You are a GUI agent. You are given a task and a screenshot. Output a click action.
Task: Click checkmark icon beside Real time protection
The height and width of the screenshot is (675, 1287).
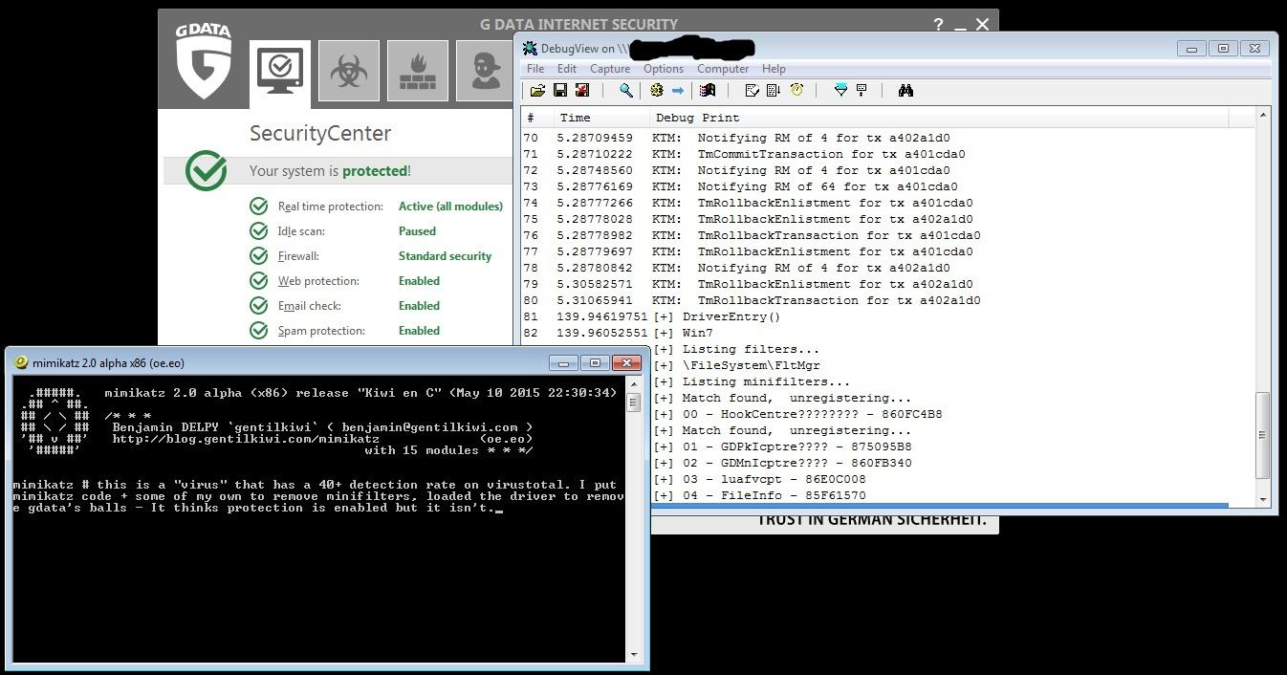(258, 207)
